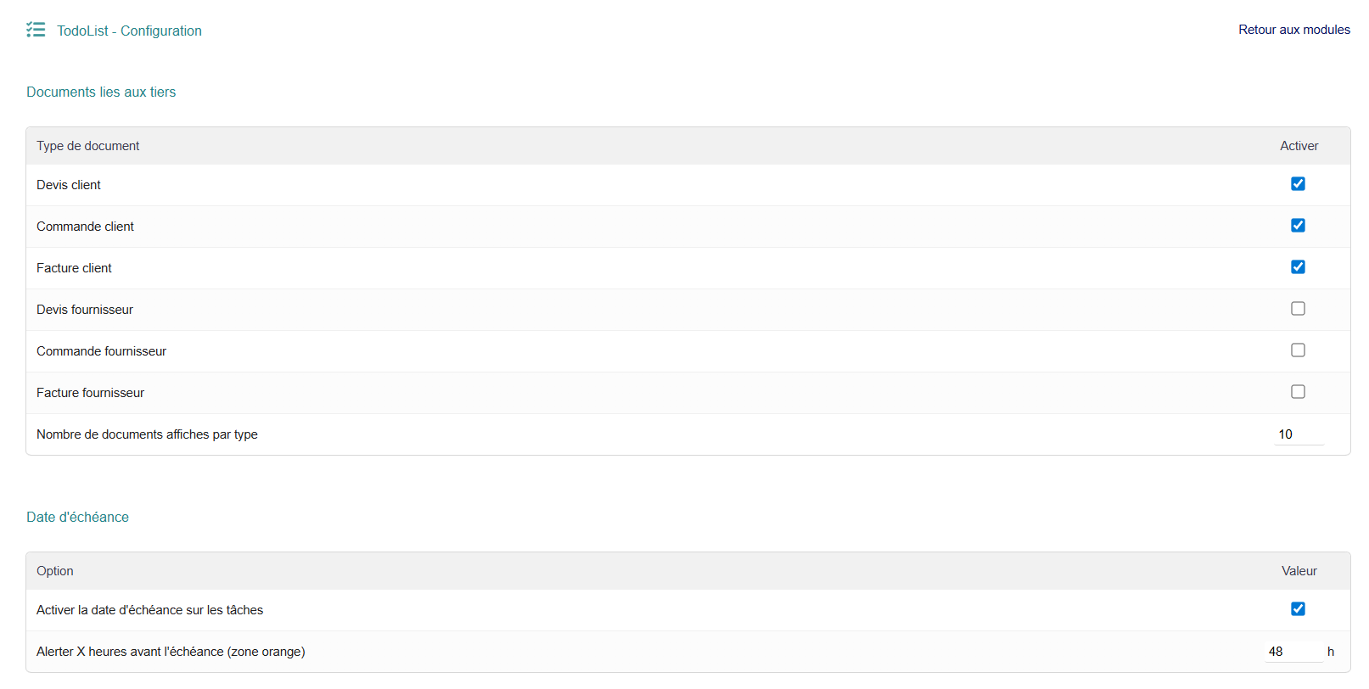Go back via Retour aux modules
Viewport: 1369px width, 689px height.
click(1293, 30)
